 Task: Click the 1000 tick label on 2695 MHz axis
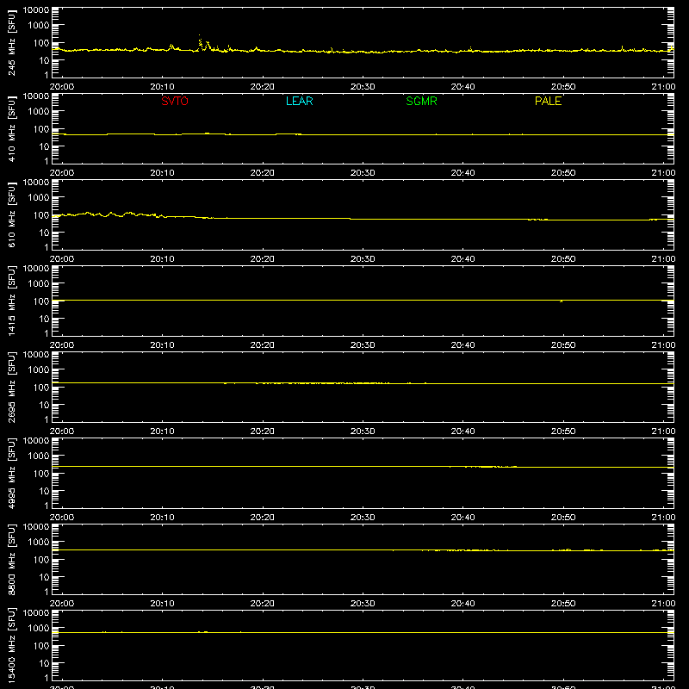(x=39, y=370)
